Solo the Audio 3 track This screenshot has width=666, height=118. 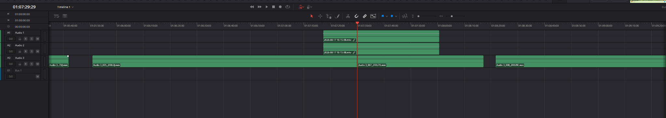pos(32,64)
